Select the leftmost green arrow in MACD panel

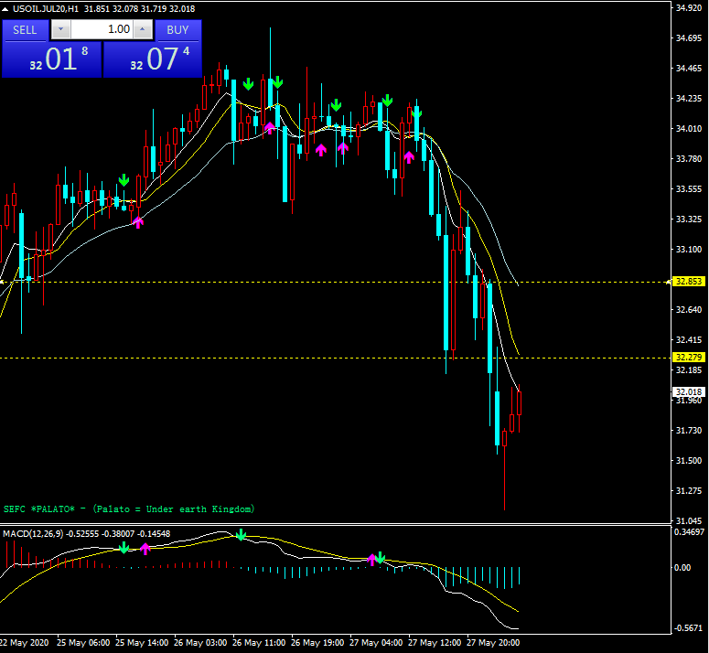pos(124,547)
